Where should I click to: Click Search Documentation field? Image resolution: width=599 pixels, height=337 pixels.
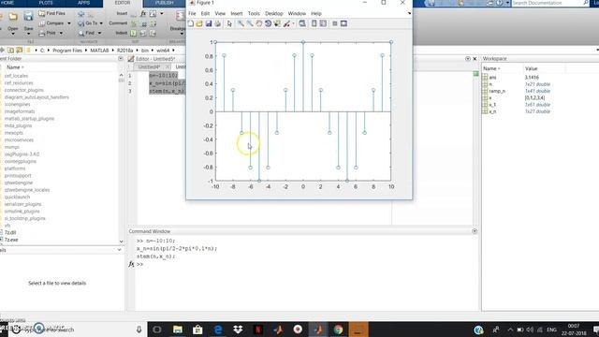[x=547, y=3]
